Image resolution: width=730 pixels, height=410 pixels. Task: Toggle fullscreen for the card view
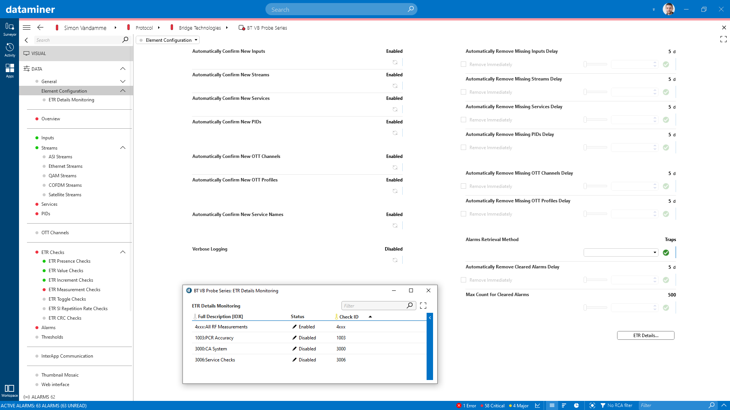(x=724, y=39)
